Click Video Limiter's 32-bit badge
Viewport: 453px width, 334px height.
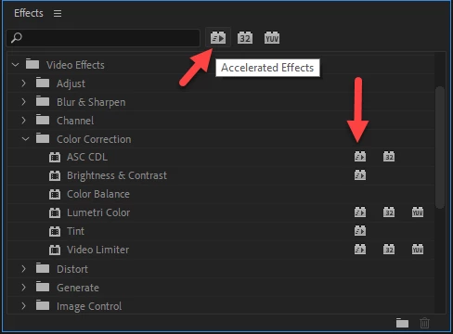point(389,250)
